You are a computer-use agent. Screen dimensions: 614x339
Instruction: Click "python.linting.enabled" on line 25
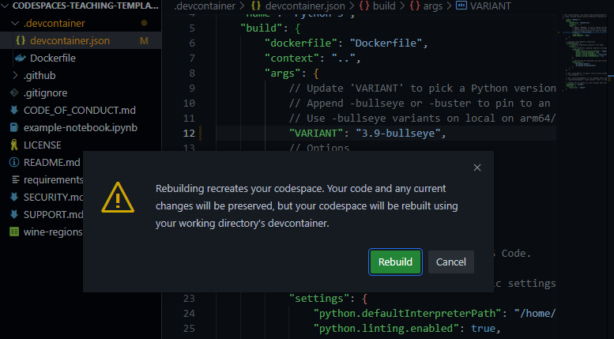pyautogui.click(x=386, y=328)
